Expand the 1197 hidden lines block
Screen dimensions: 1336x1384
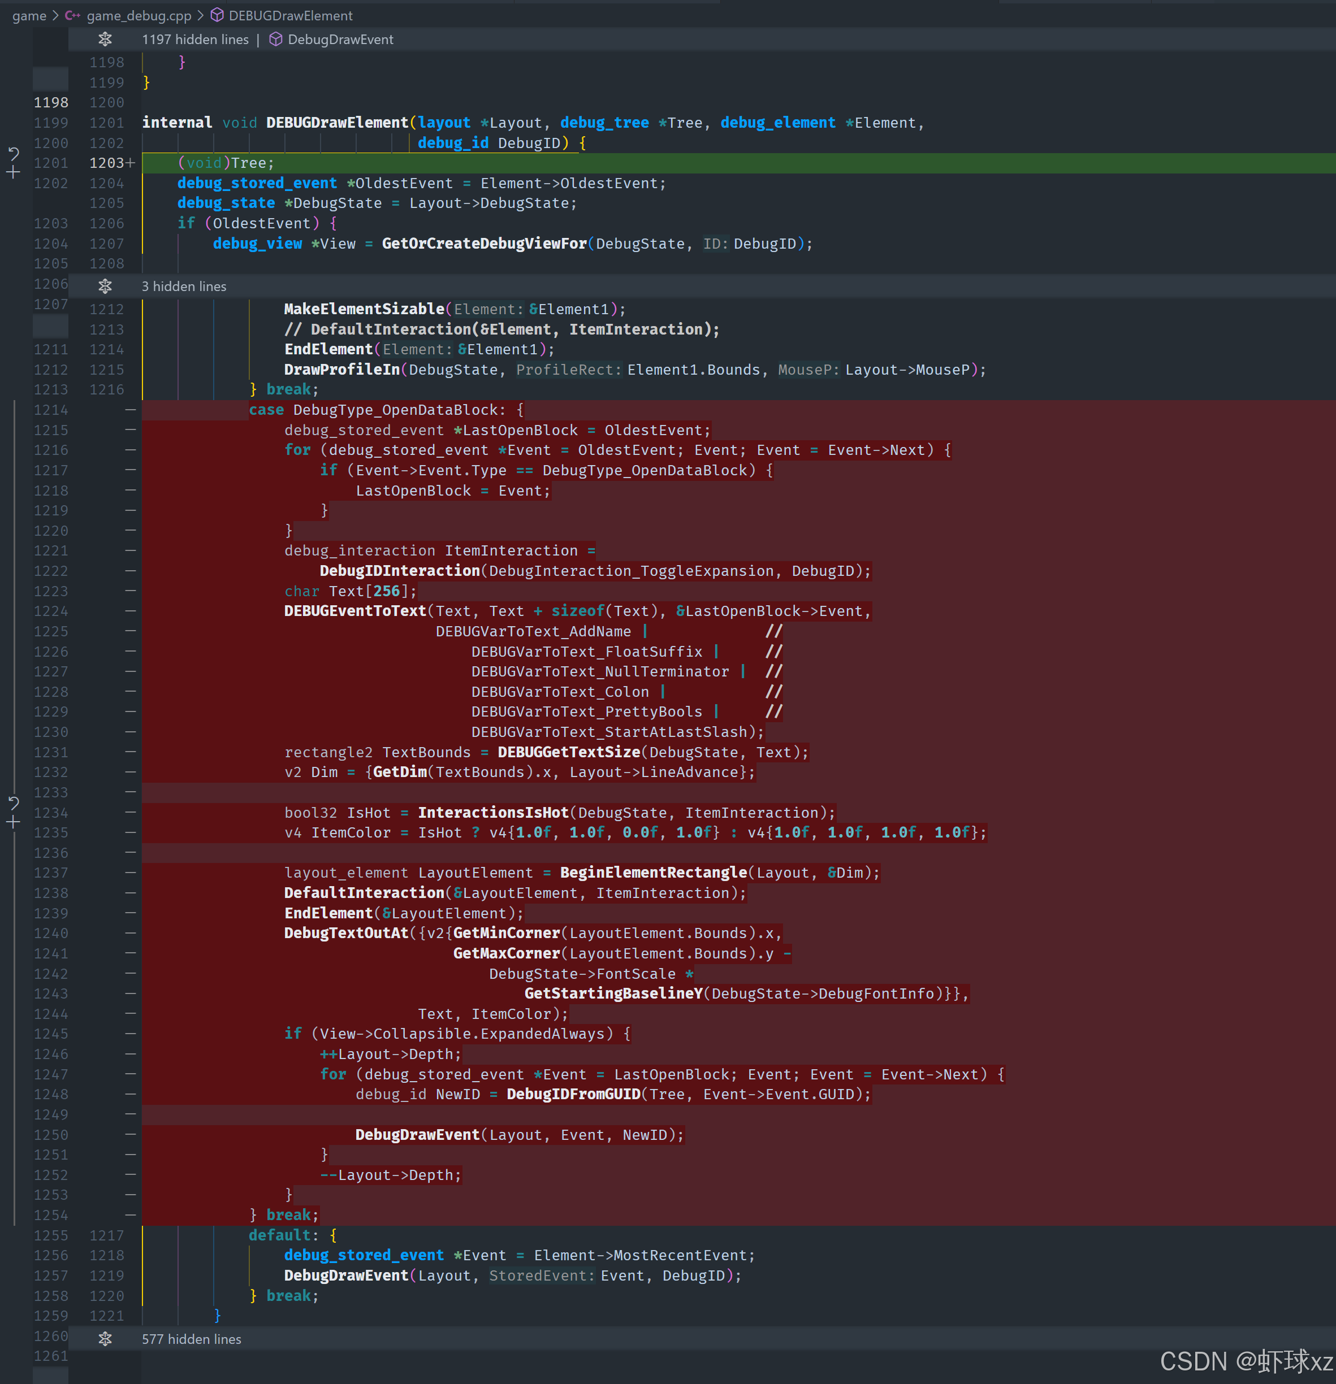105,40
